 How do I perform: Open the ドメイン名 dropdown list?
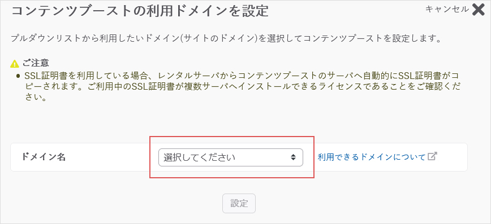pos(230,157)
